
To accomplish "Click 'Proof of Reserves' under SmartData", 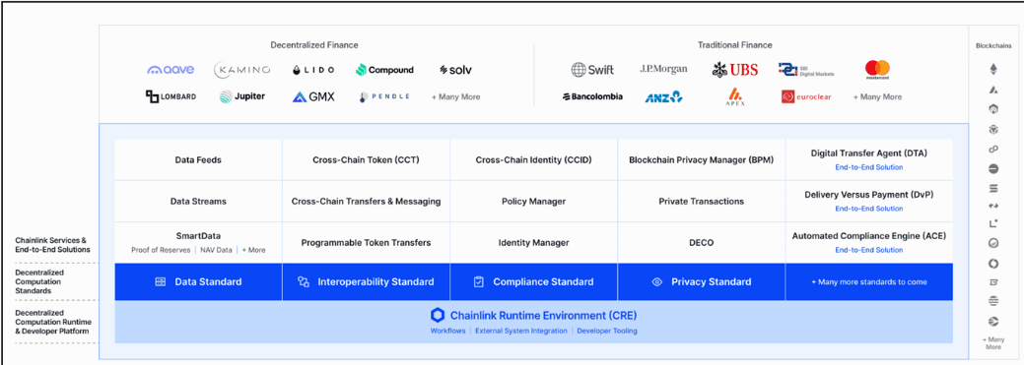I will click(161, 250).
